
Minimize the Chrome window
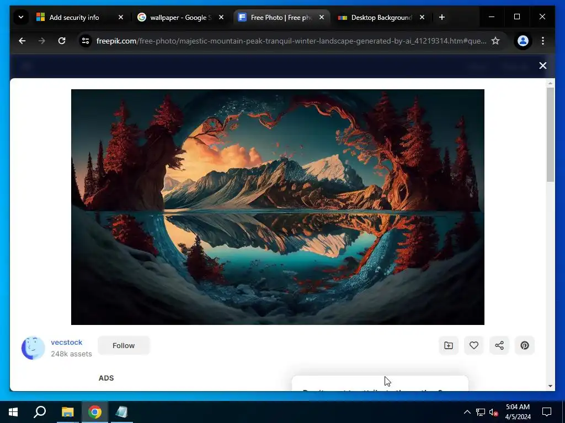point(492,17)
